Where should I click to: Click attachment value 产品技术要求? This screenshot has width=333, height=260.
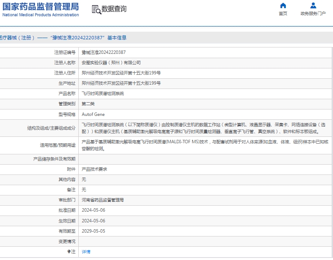94,169
